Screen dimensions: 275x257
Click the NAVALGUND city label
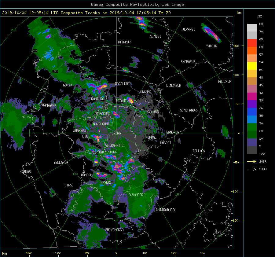101,124
